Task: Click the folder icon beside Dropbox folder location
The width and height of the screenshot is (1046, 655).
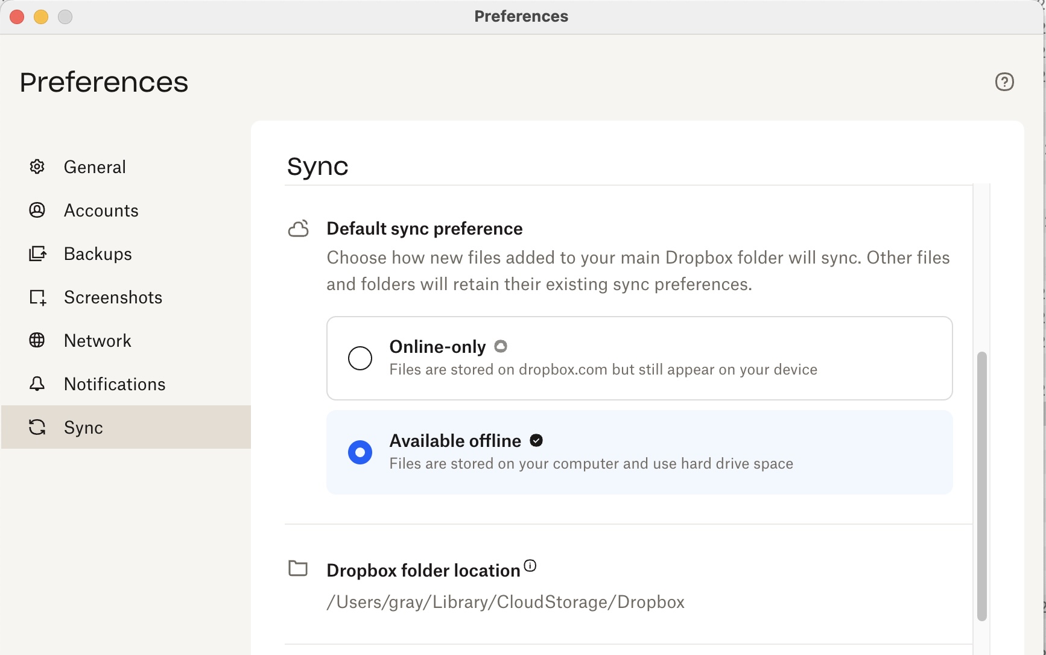Action: pyautogui.click(x=298, y=568)
